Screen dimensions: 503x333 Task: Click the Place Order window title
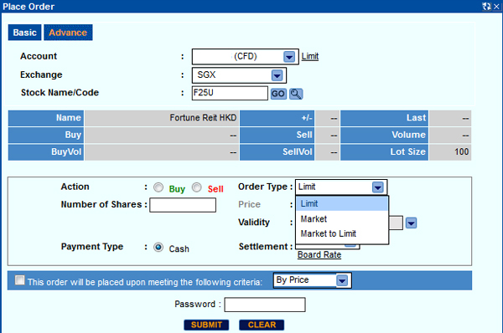click(x=29, y=7)
